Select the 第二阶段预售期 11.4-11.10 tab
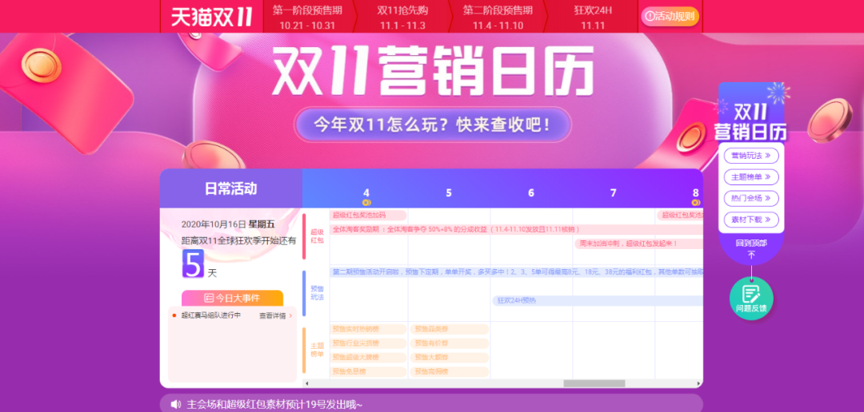864x412 pixels. pyautogui.click(x=498, y=17)
